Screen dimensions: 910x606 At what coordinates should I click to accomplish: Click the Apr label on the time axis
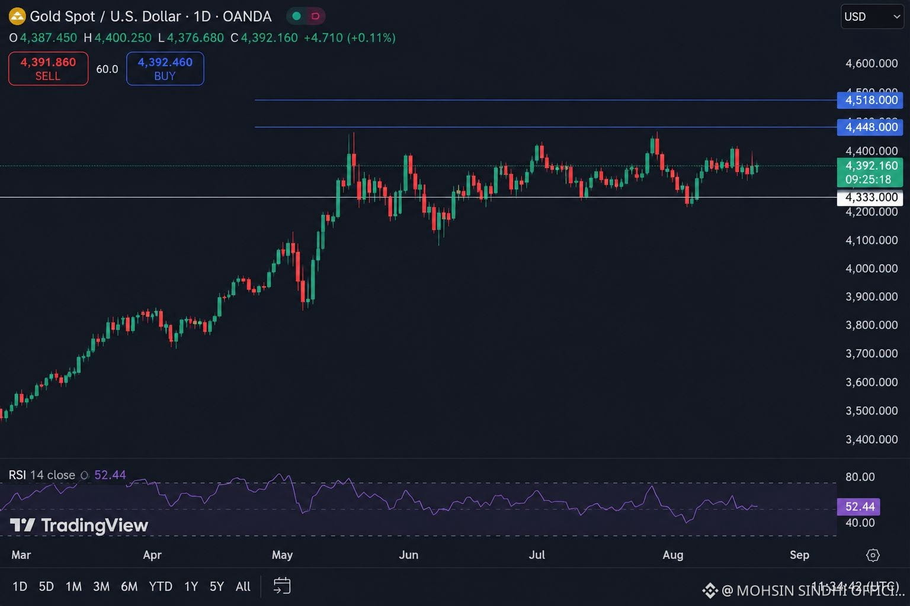152,555
